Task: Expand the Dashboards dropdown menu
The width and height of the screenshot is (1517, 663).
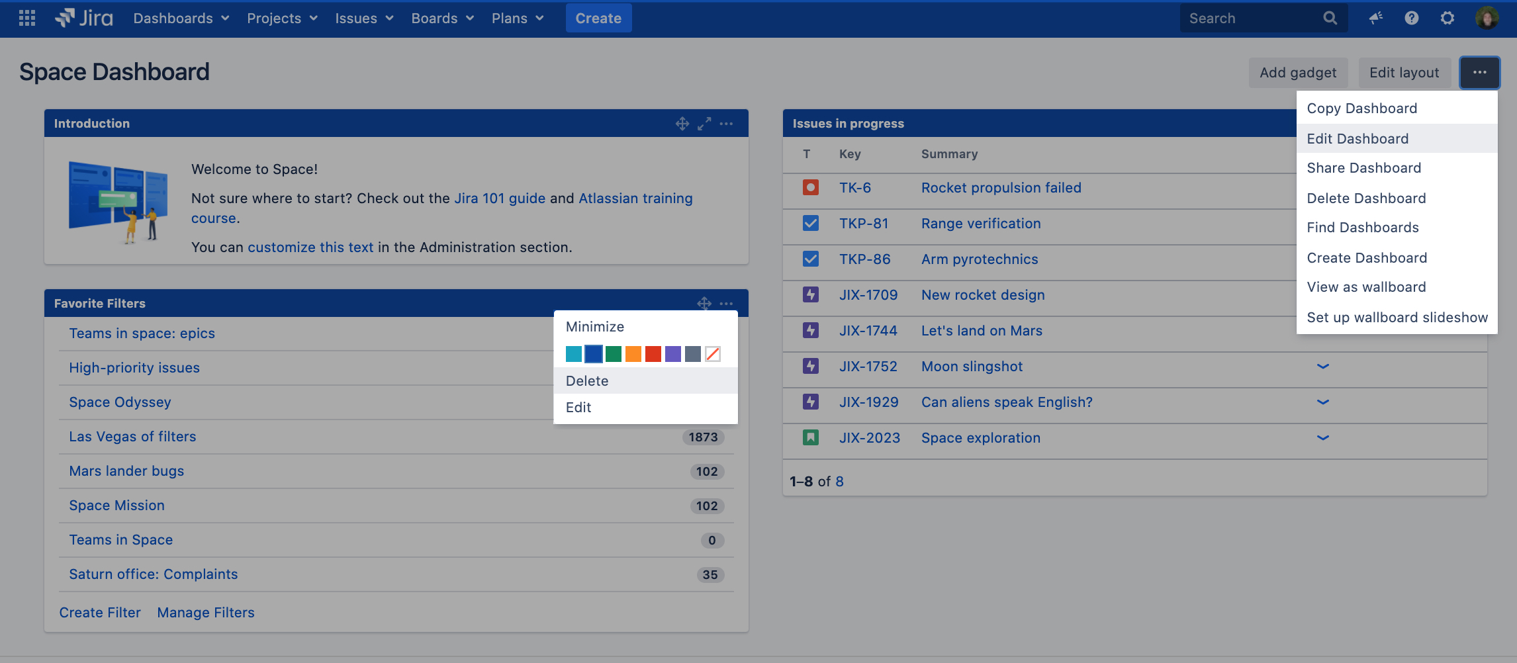Action: (181, 18)
